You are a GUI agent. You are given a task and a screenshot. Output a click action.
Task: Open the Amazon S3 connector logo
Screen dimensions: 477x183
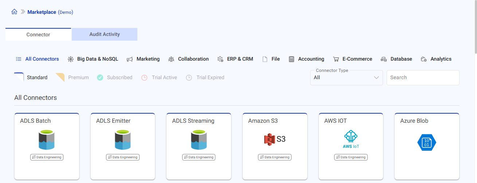[x=274, y=139]
